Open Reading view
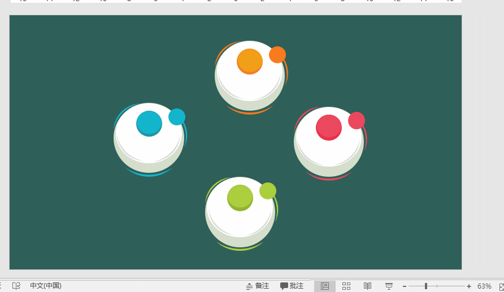This screenshot has height=292, width=504. pos(367,286)
